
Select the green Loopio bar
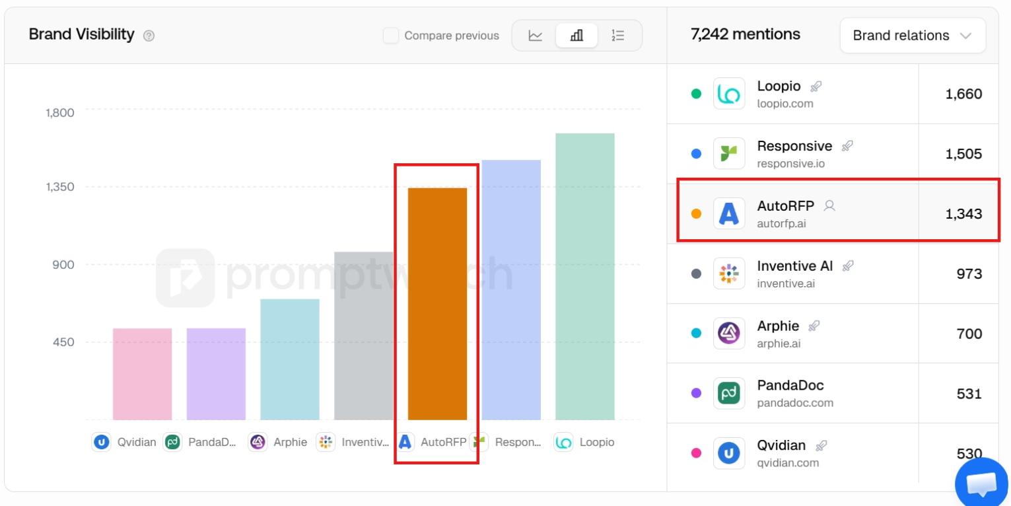point(585,277)
